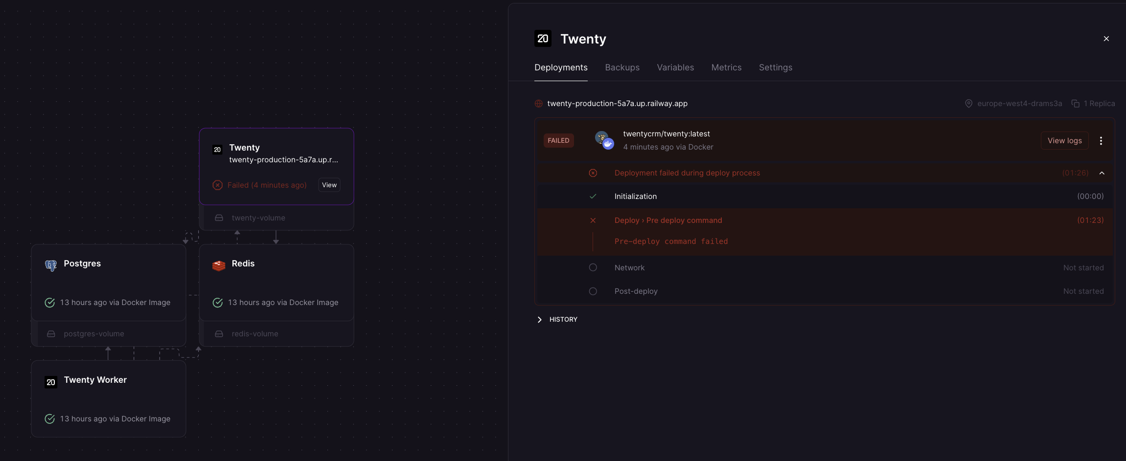Click the Twenty Worker service icon
This screenshot has width=1126, height=461.
click(x=51, y=382)
